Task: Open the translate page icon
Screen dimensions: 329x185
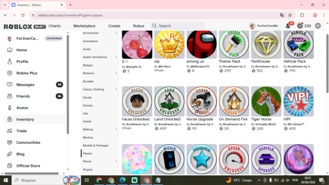Action: 282,15
